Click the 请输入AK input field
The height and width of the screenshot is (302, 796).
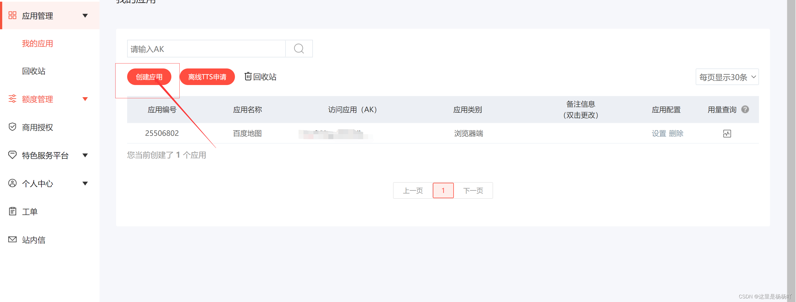pyautogui.click(x=206, y=49)
